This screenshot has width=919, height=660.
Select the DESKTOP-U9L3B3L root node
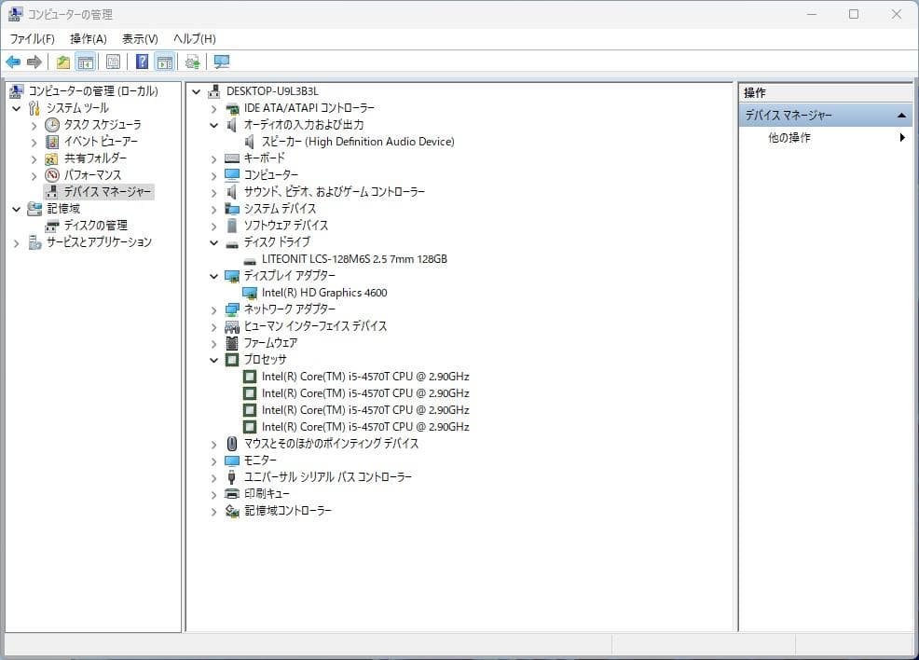(x=270, y=90)
